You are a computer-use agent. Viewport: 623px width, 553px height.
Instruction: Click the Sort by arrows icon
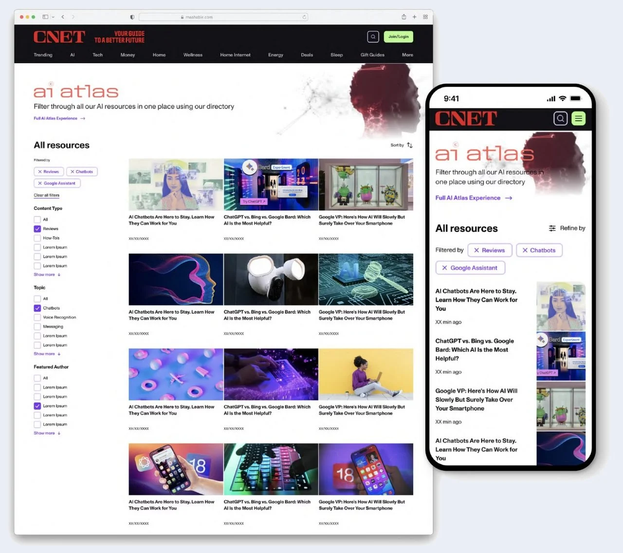(410, 145)
